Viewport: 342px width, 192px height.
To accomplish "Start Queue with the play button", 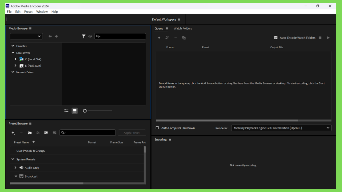I will pyautogui.click(x=328, y=38).
